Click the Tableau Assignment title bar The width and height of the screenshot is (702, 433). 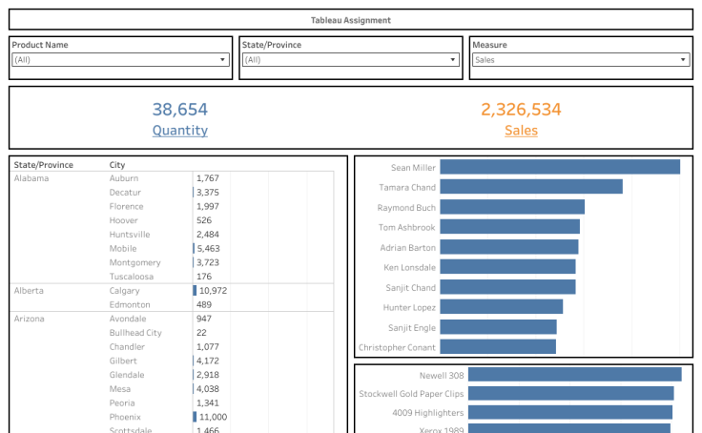coord(350,20)
